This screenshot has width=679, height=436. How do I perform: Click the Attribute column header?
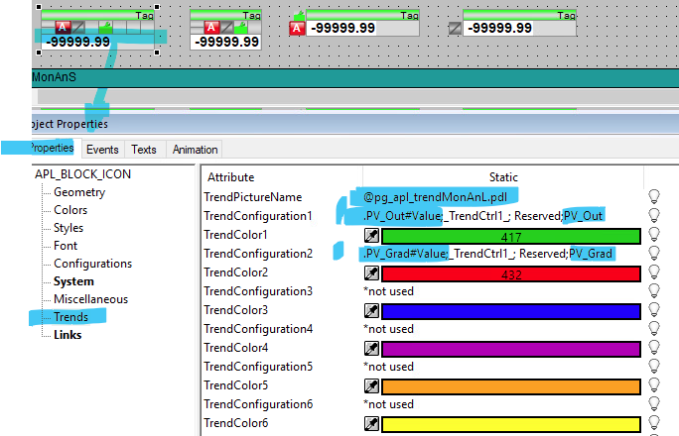coord(229,176)
